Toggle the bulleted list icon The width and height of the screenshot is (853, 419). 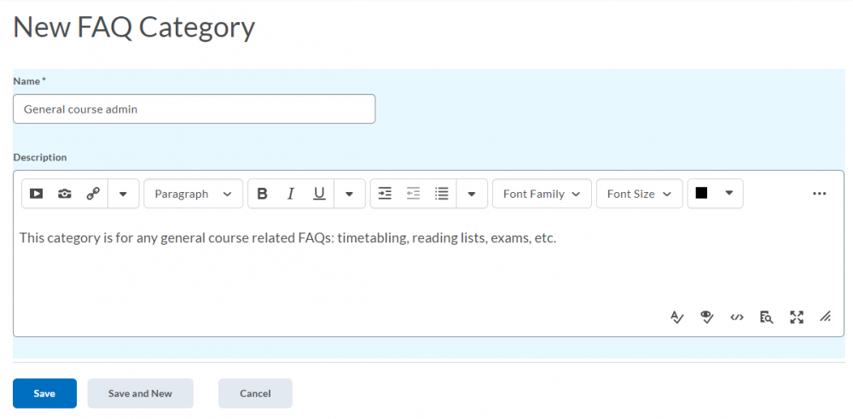click(442, 194)
